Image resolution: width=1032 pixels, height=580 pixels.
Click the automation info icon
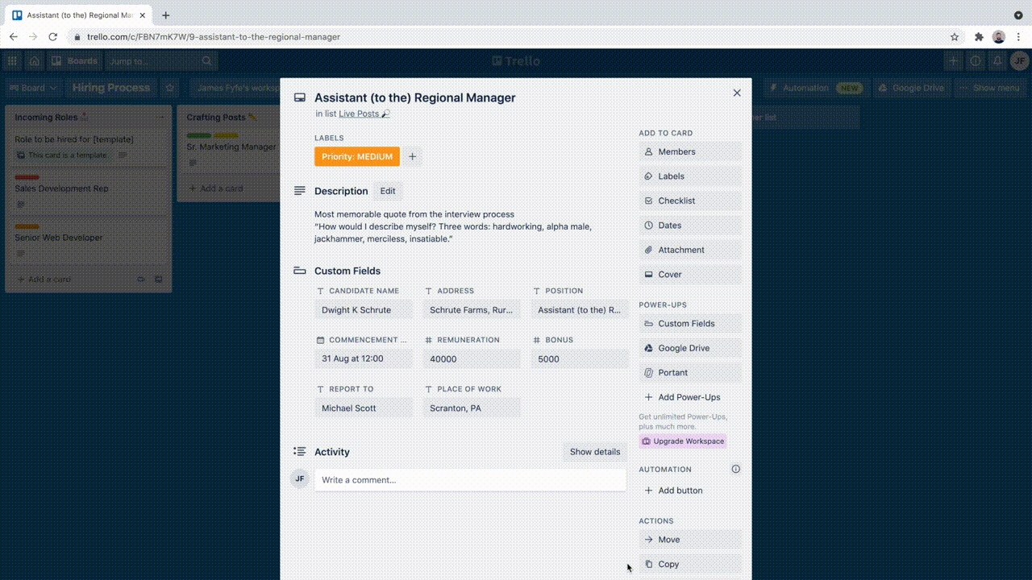coord(735,469)
